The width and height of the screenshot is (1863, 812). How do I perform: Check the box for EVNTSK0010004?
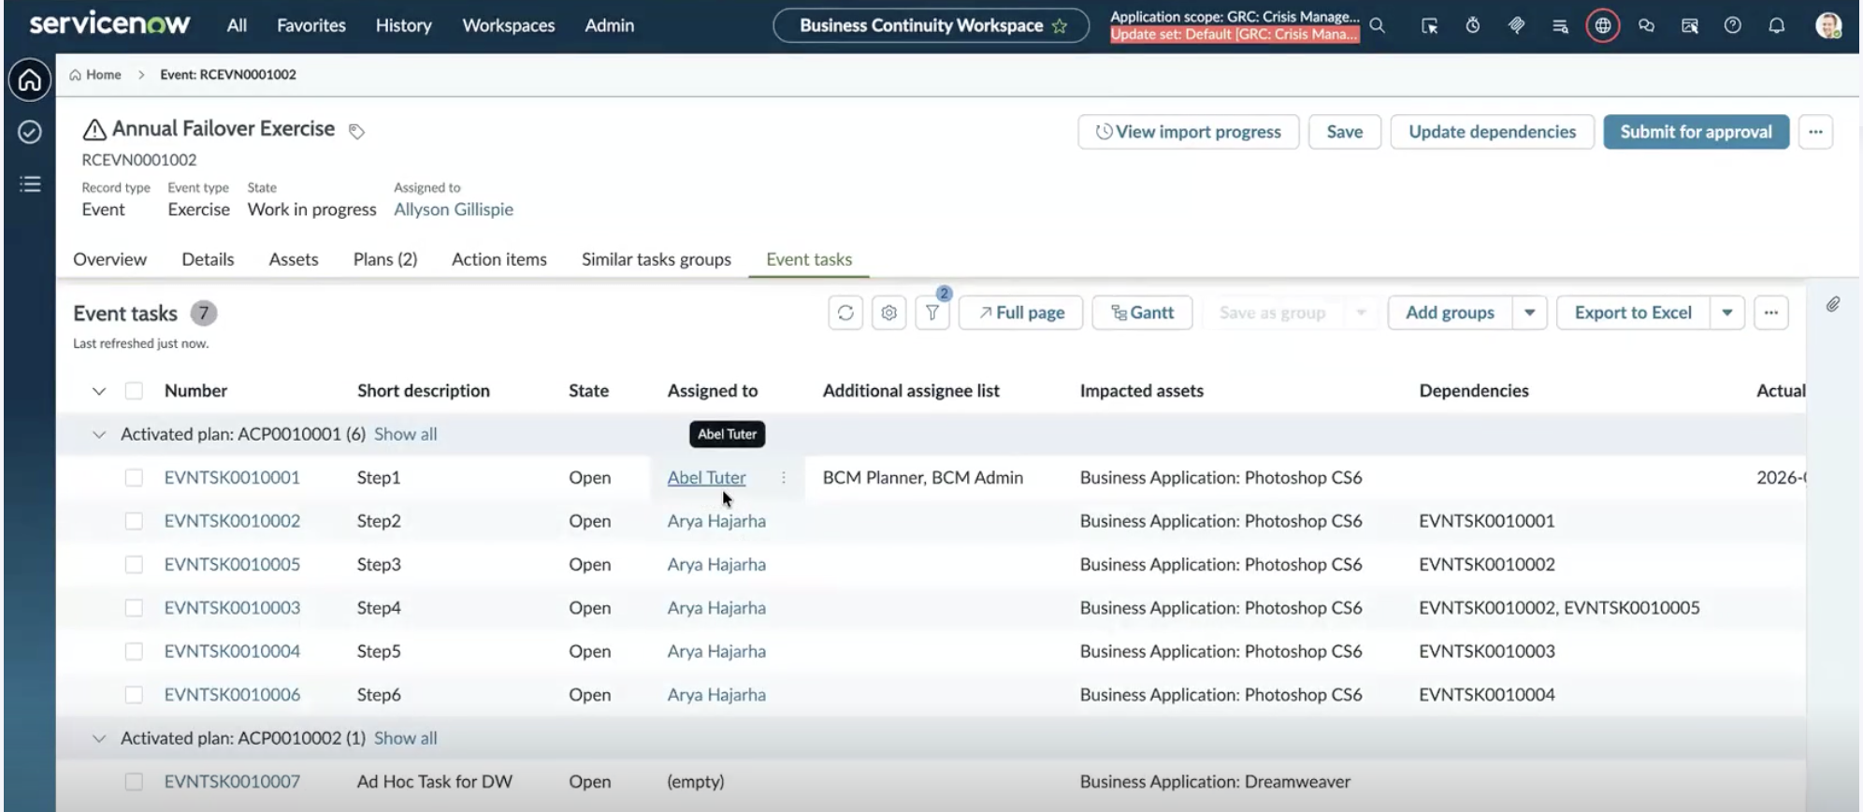click(134, 651)
